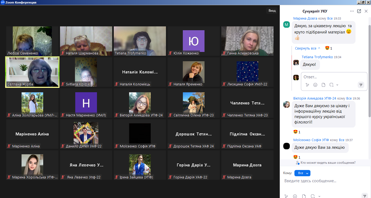Click into the Ответ... reply field
This screenshot has height=198, width=371.
pyautogui.click(x=334, y=77)
